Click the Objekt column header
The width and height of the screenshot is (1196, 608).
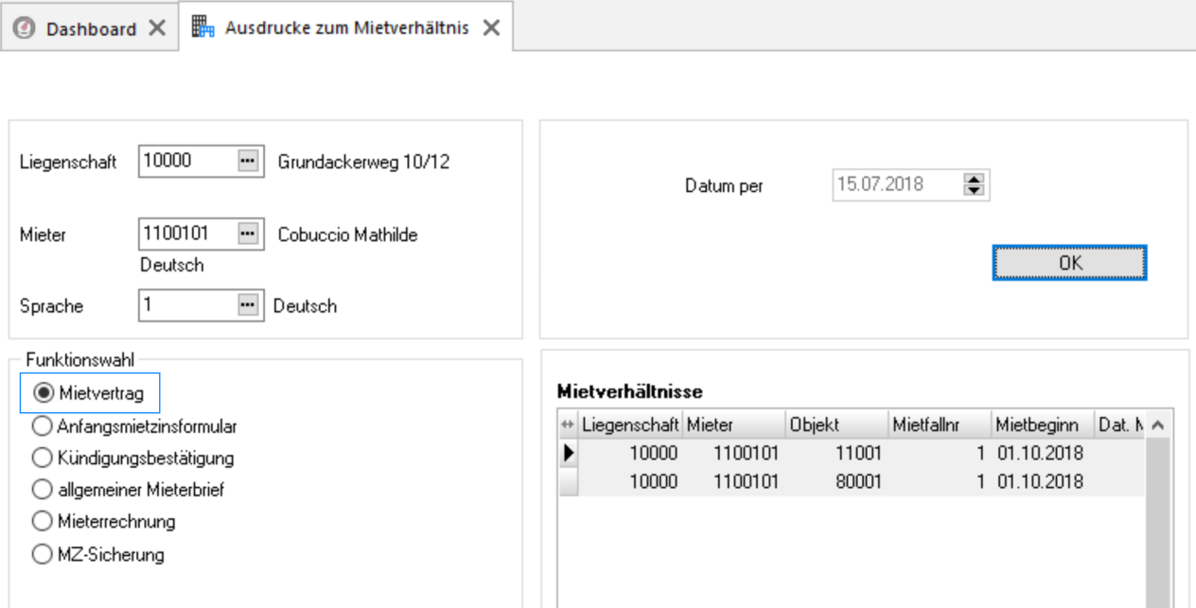836,426
